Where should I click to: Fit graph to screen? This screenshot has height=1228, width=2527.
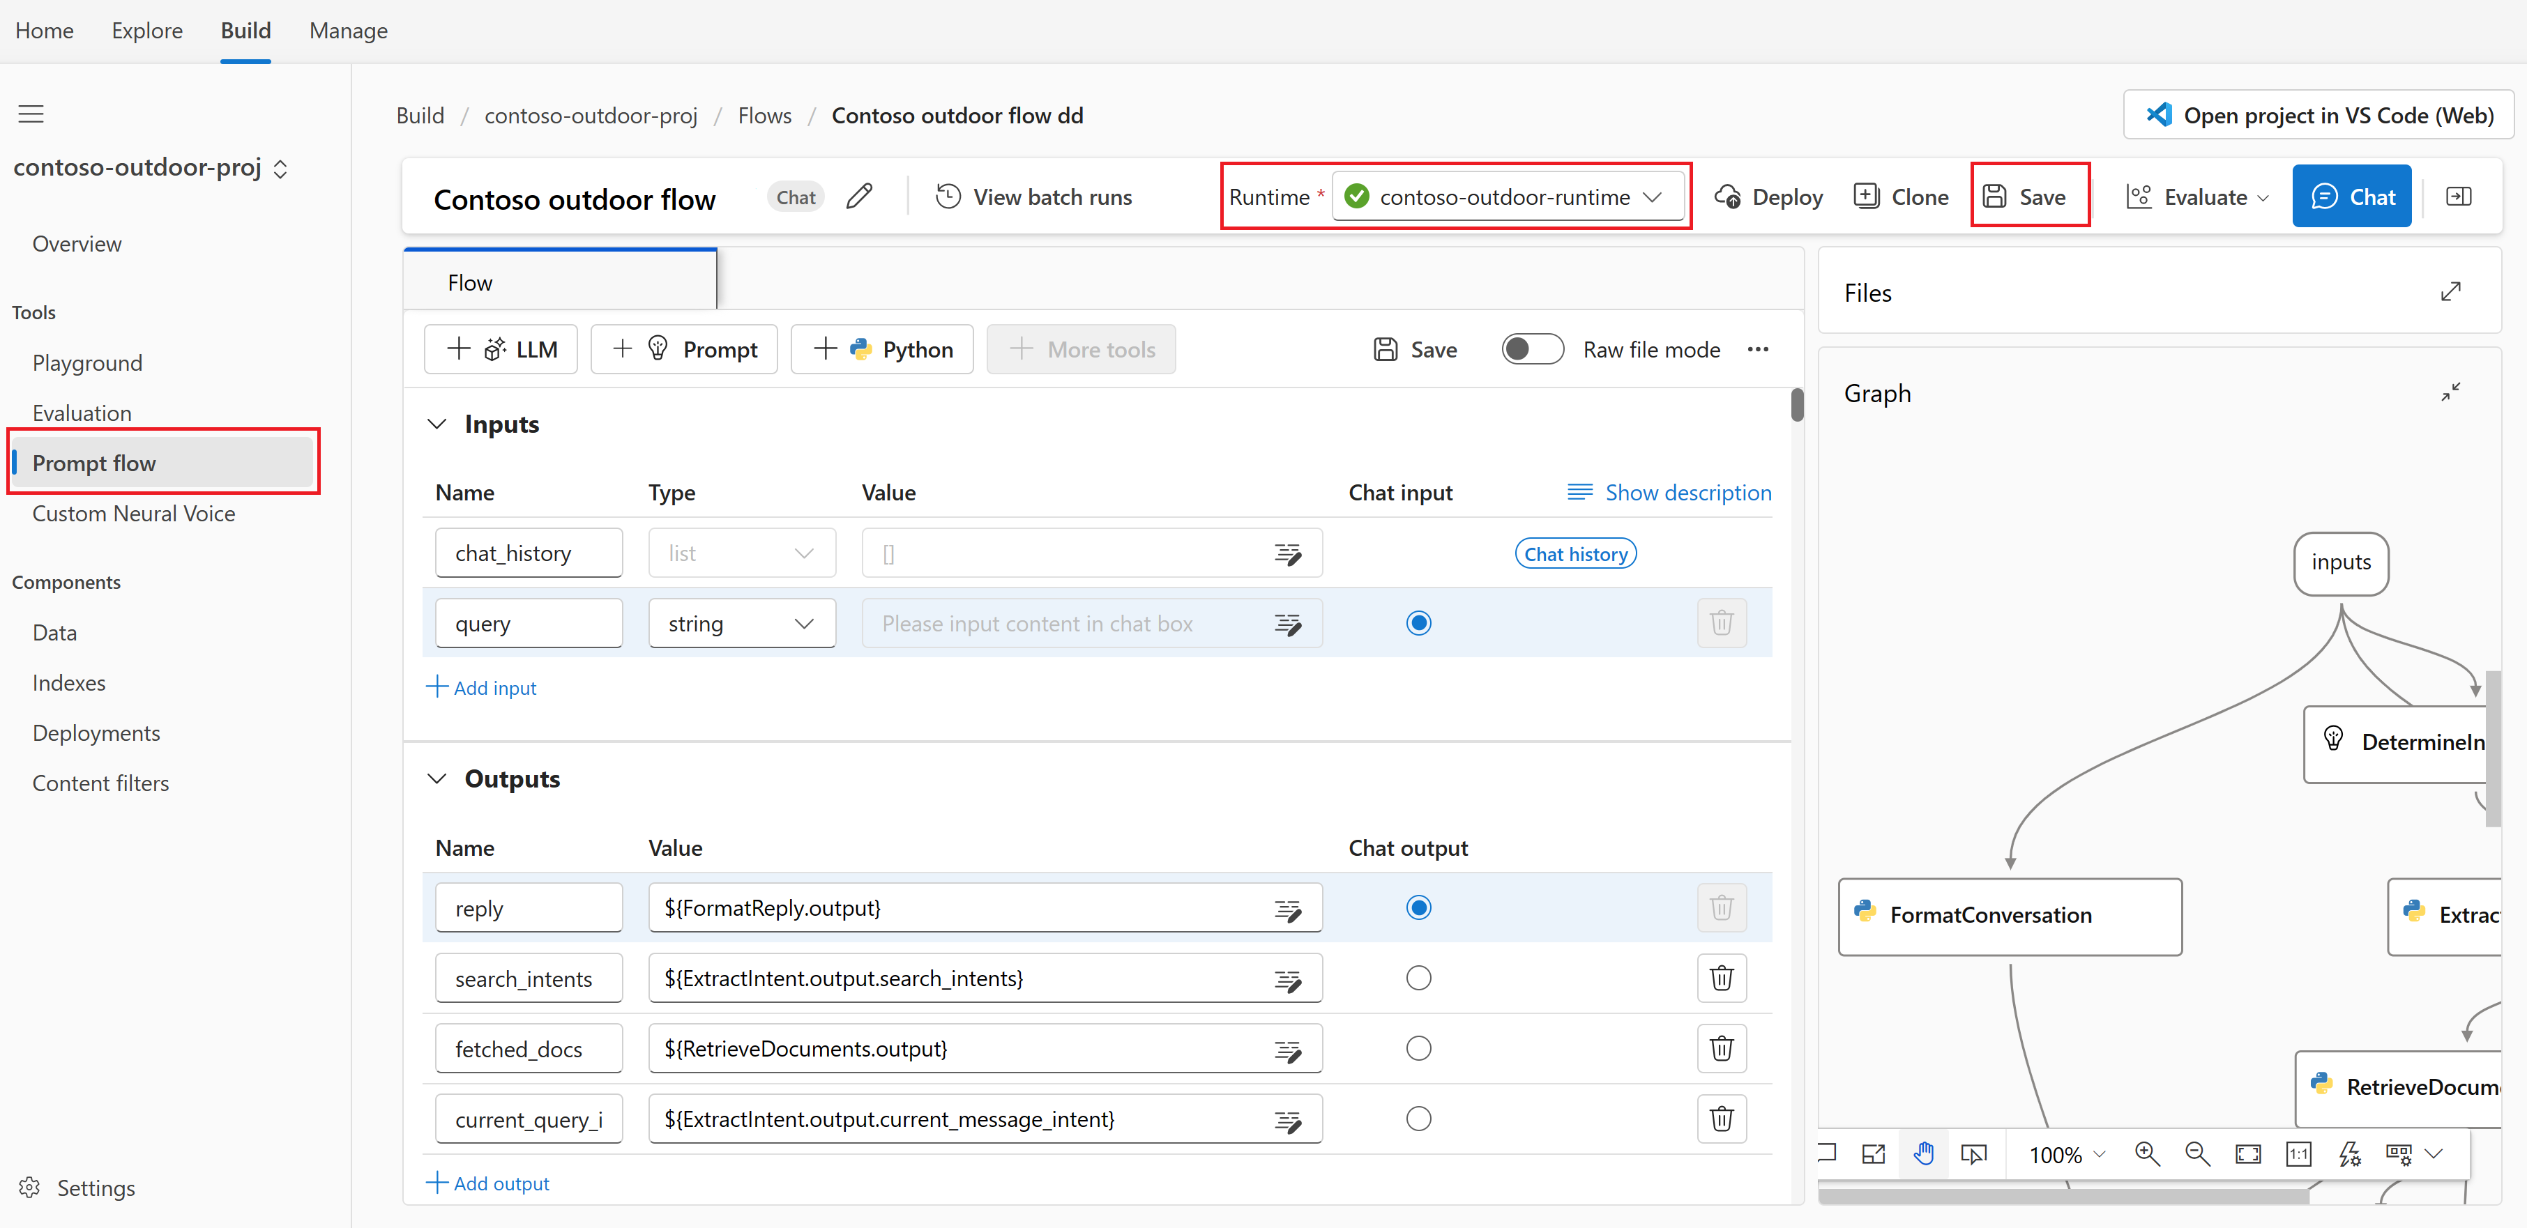pos(2247,1153)
